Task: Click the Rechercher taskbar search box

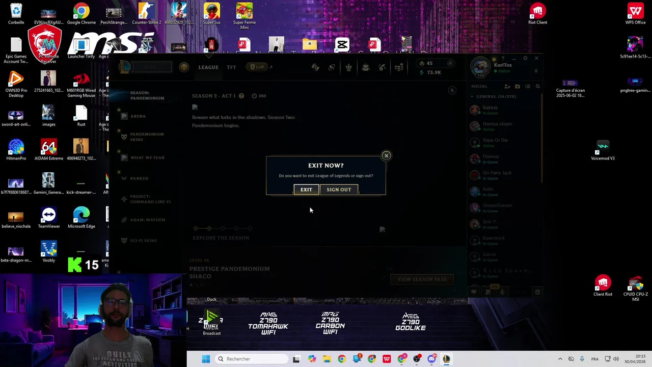Action: pos(252,359)
